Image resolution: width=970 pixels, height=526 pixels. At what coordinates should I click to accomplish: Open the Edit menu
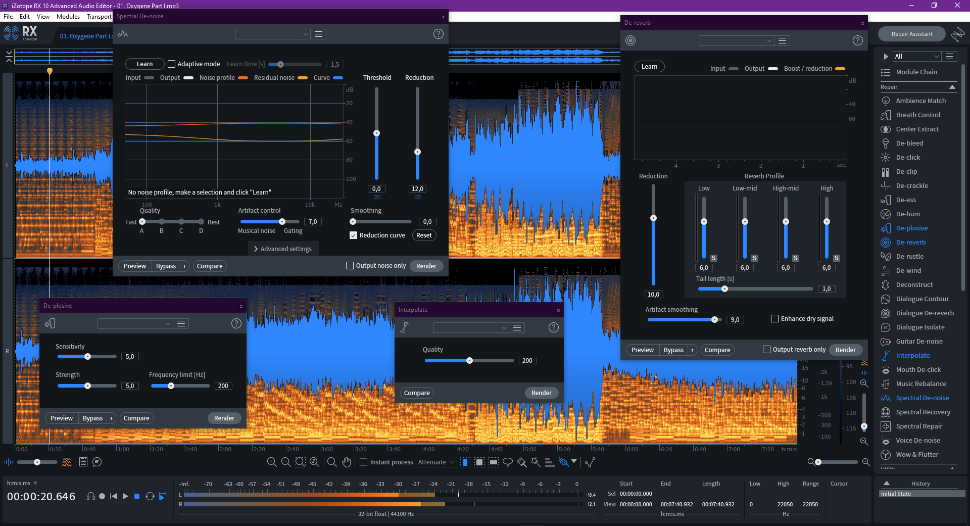point(25,17)
